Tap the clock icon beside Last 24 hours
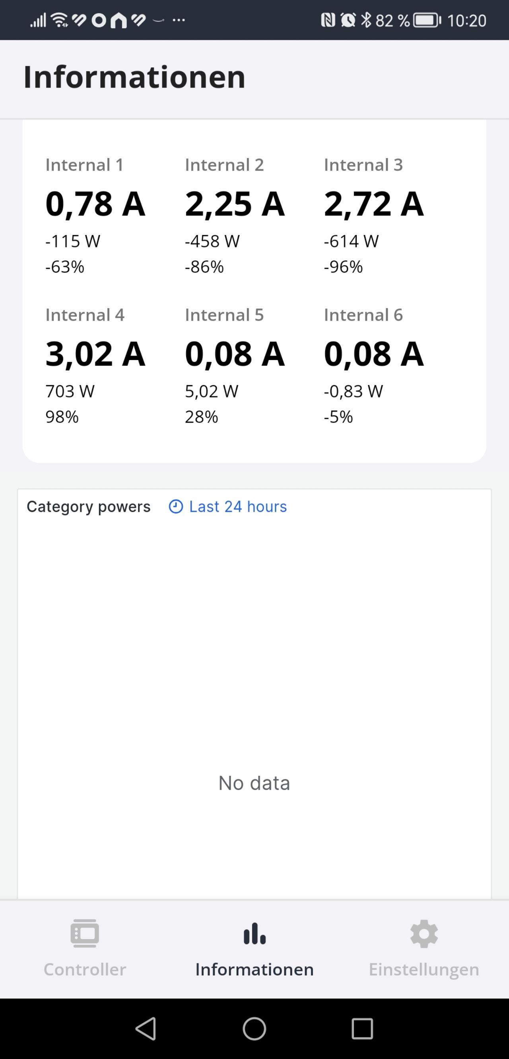 (176, 507)
